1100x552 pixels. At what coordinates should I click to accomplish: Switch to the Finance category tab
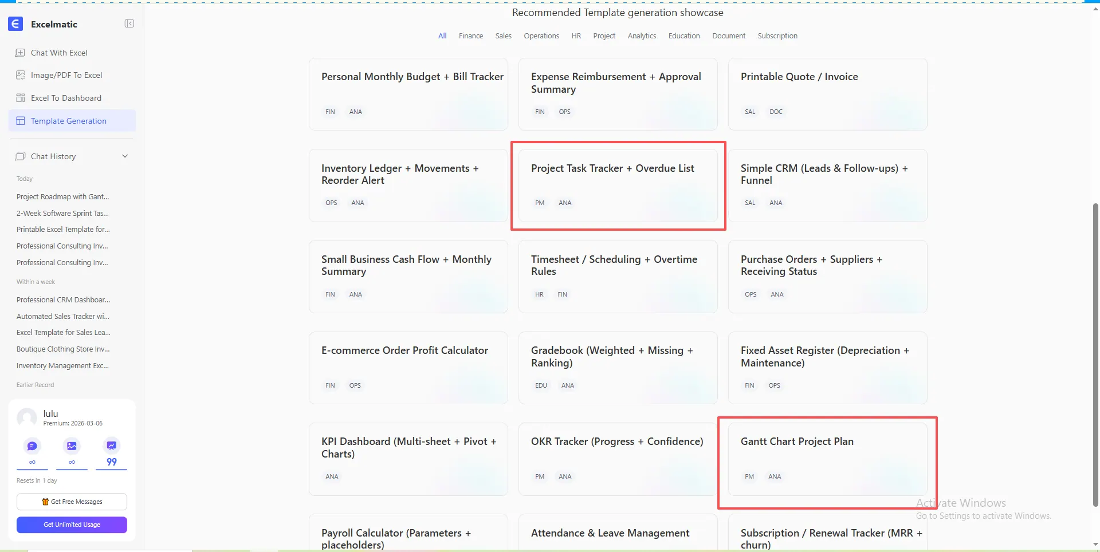[x=470, y=36]
